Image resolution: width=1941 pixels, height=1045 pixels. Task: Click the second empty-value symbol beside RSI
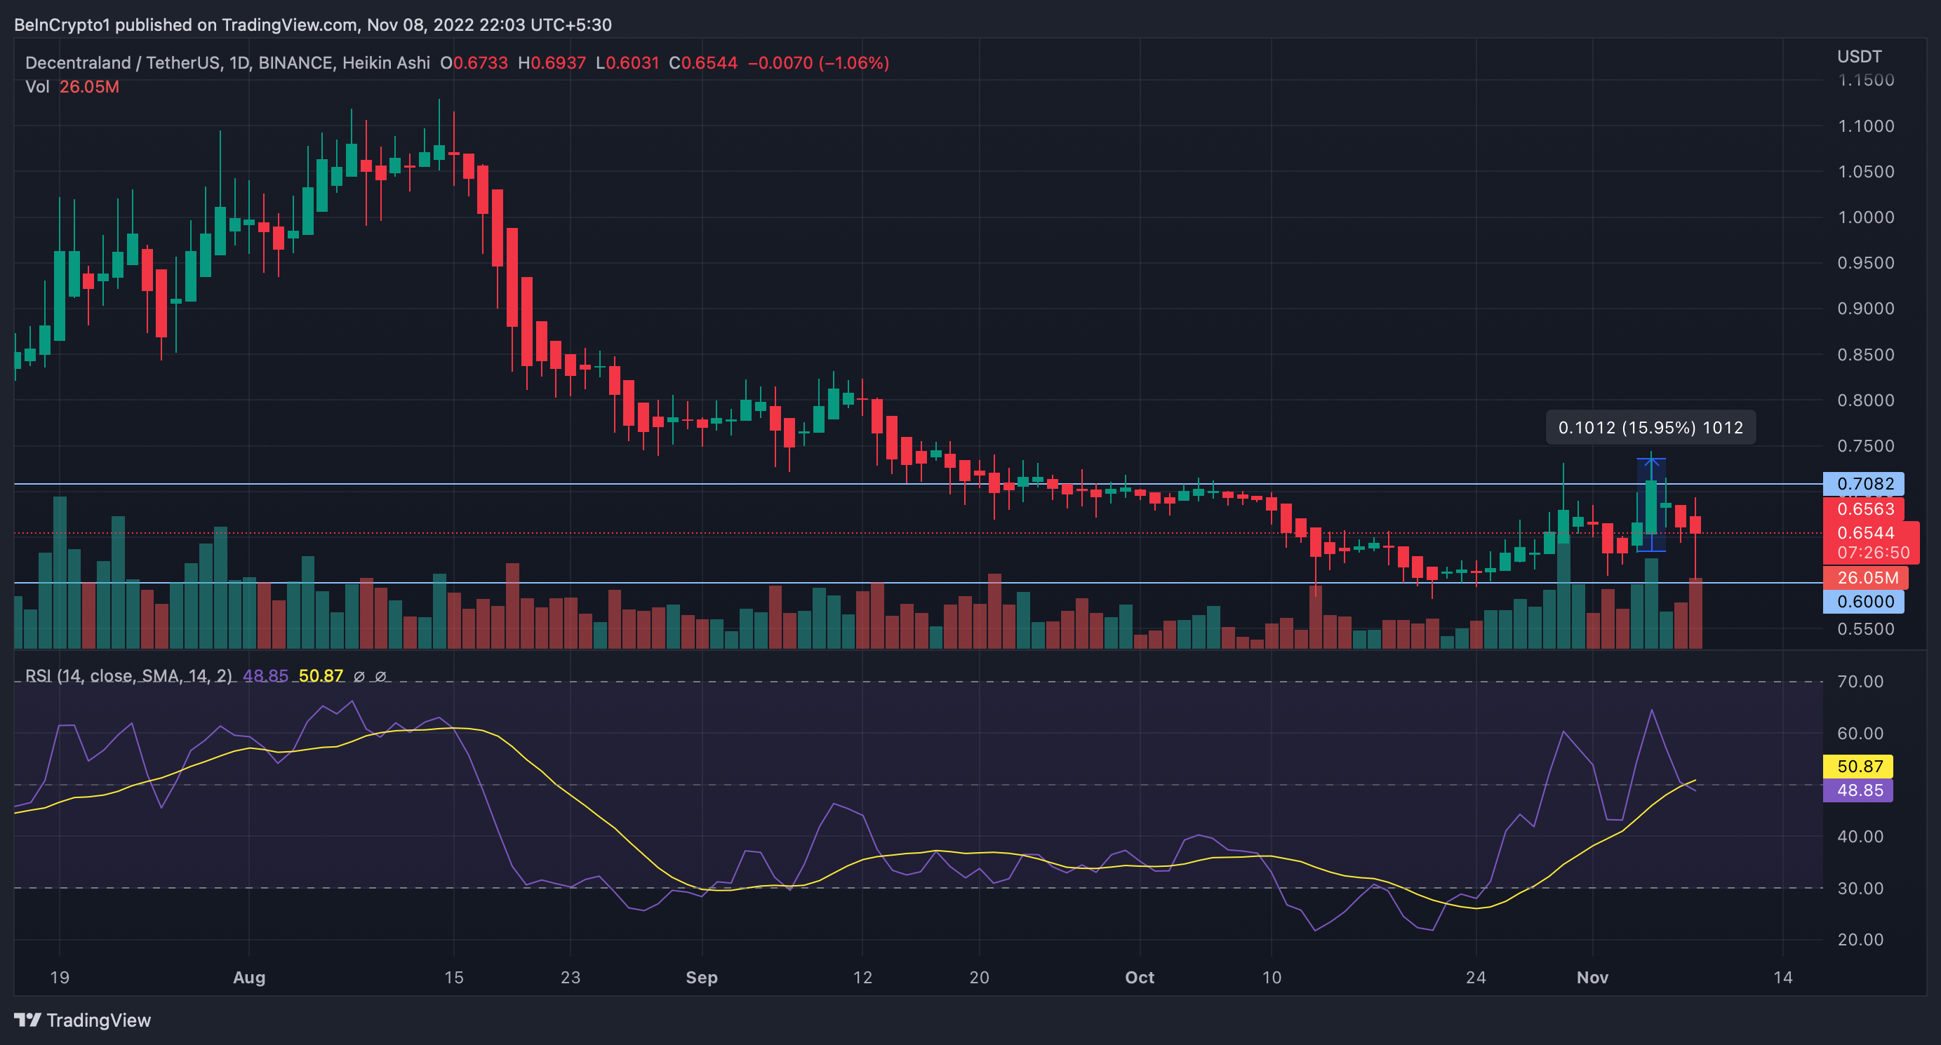click(380, 676)
